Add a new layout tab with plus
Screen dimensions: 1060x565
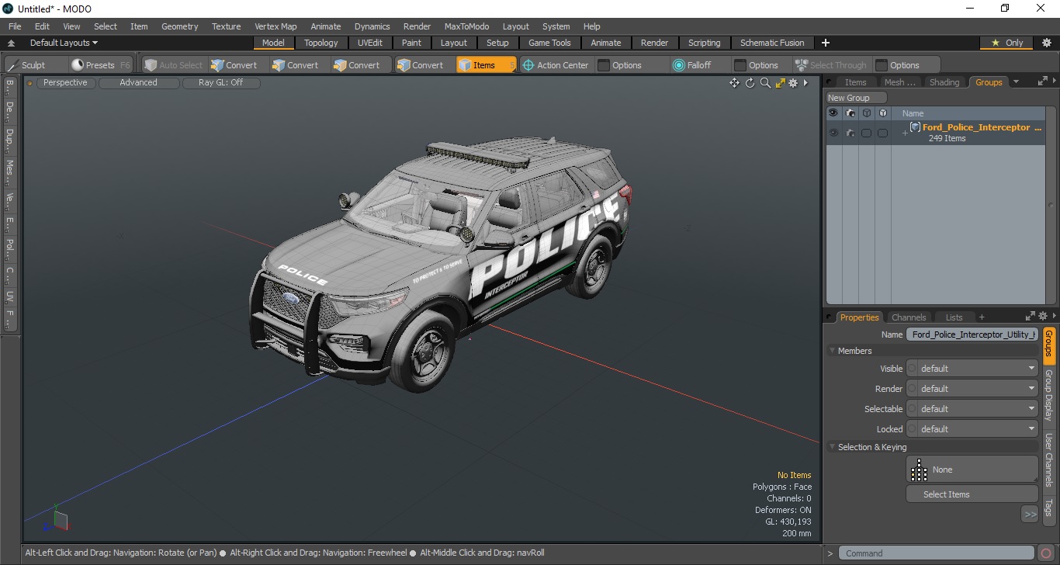(826, 43)
